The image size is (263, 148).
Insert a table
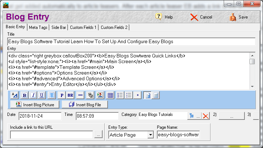tap(110, 96)
